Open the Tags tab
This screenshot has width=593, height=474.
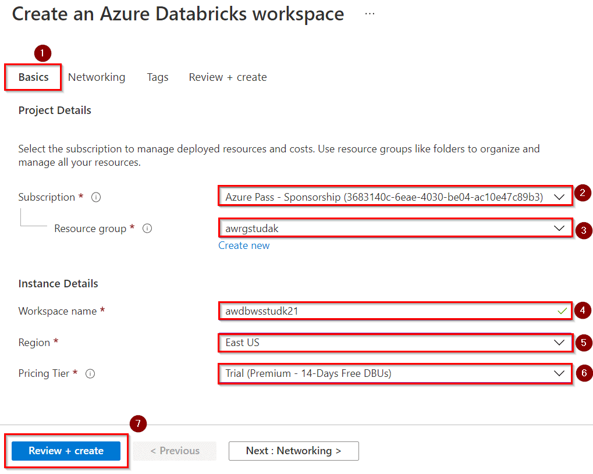pos(157,77)
